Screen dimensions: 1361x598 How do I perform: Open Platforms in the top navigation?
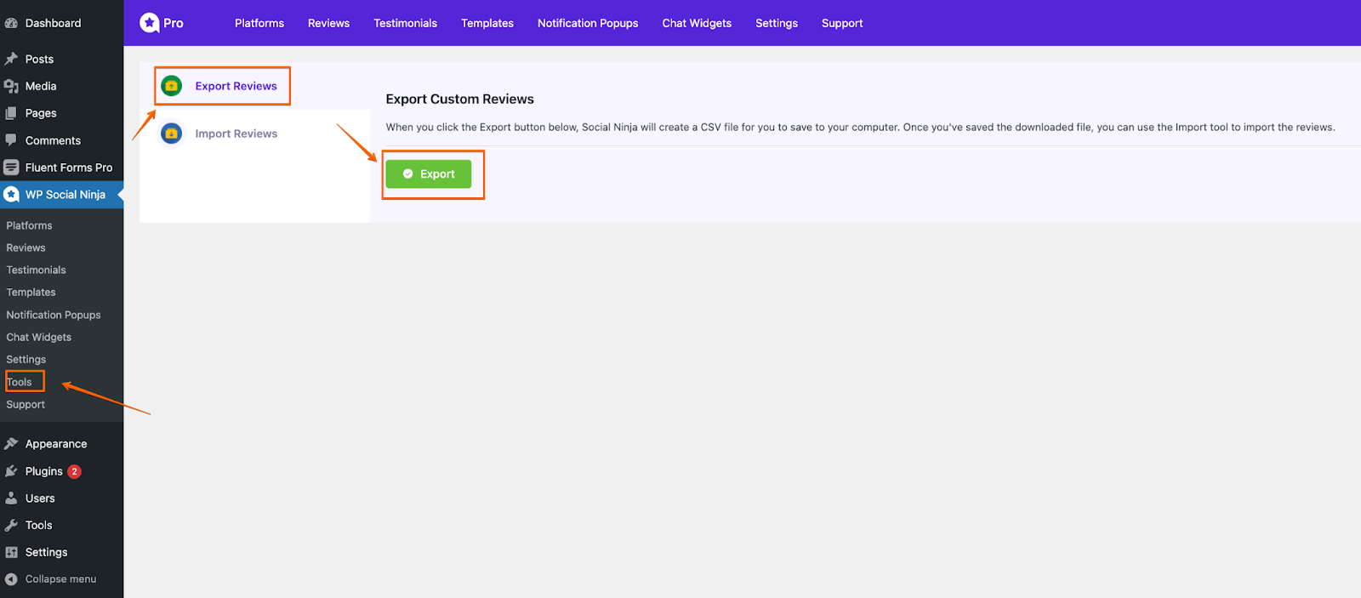[x=259, y=23]
